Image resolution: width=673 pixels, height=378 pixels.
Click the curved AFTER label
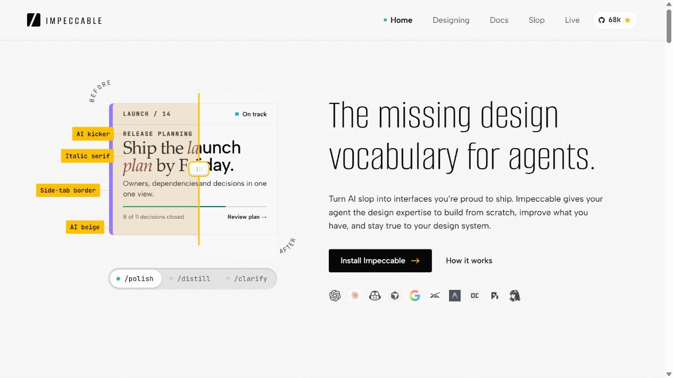point(288,246)
